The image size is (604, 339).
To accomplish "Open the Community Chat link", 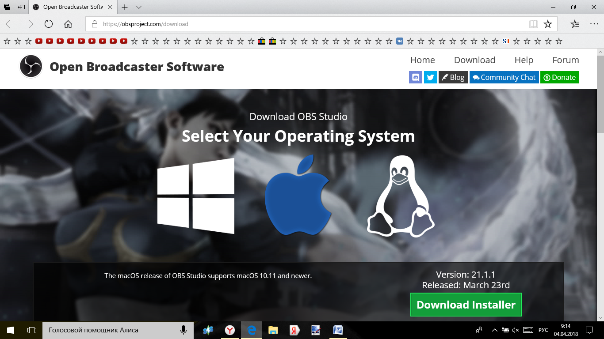I will 504,77.
